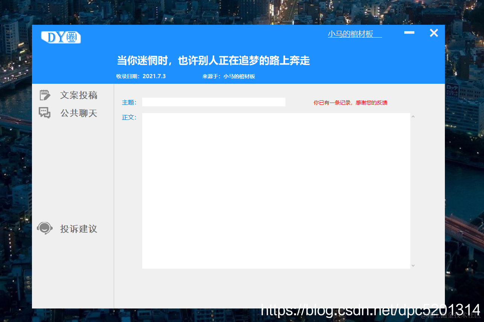The height and width of the screenshot is (322, 484).
Task: Select the pencil-on-notepad submission icon
Action: point(45,95)
